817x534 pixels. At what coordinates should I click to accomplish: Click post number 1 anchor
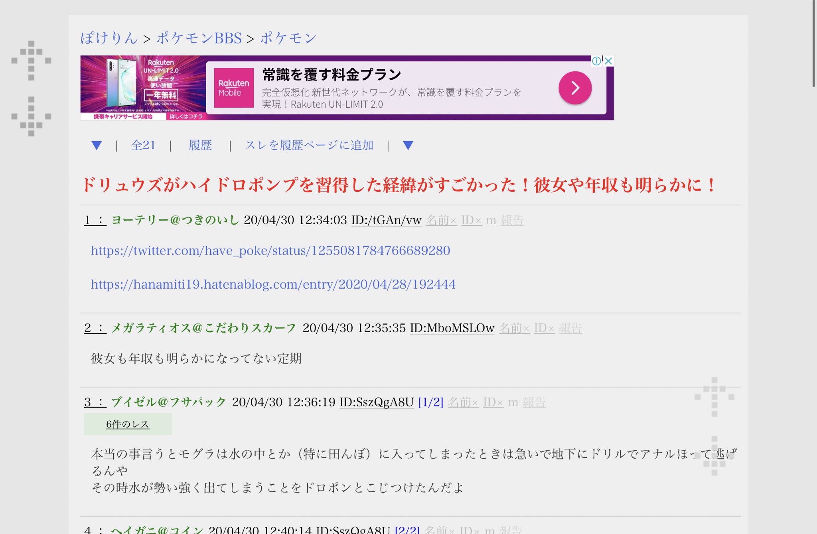(x=95, y=220)
